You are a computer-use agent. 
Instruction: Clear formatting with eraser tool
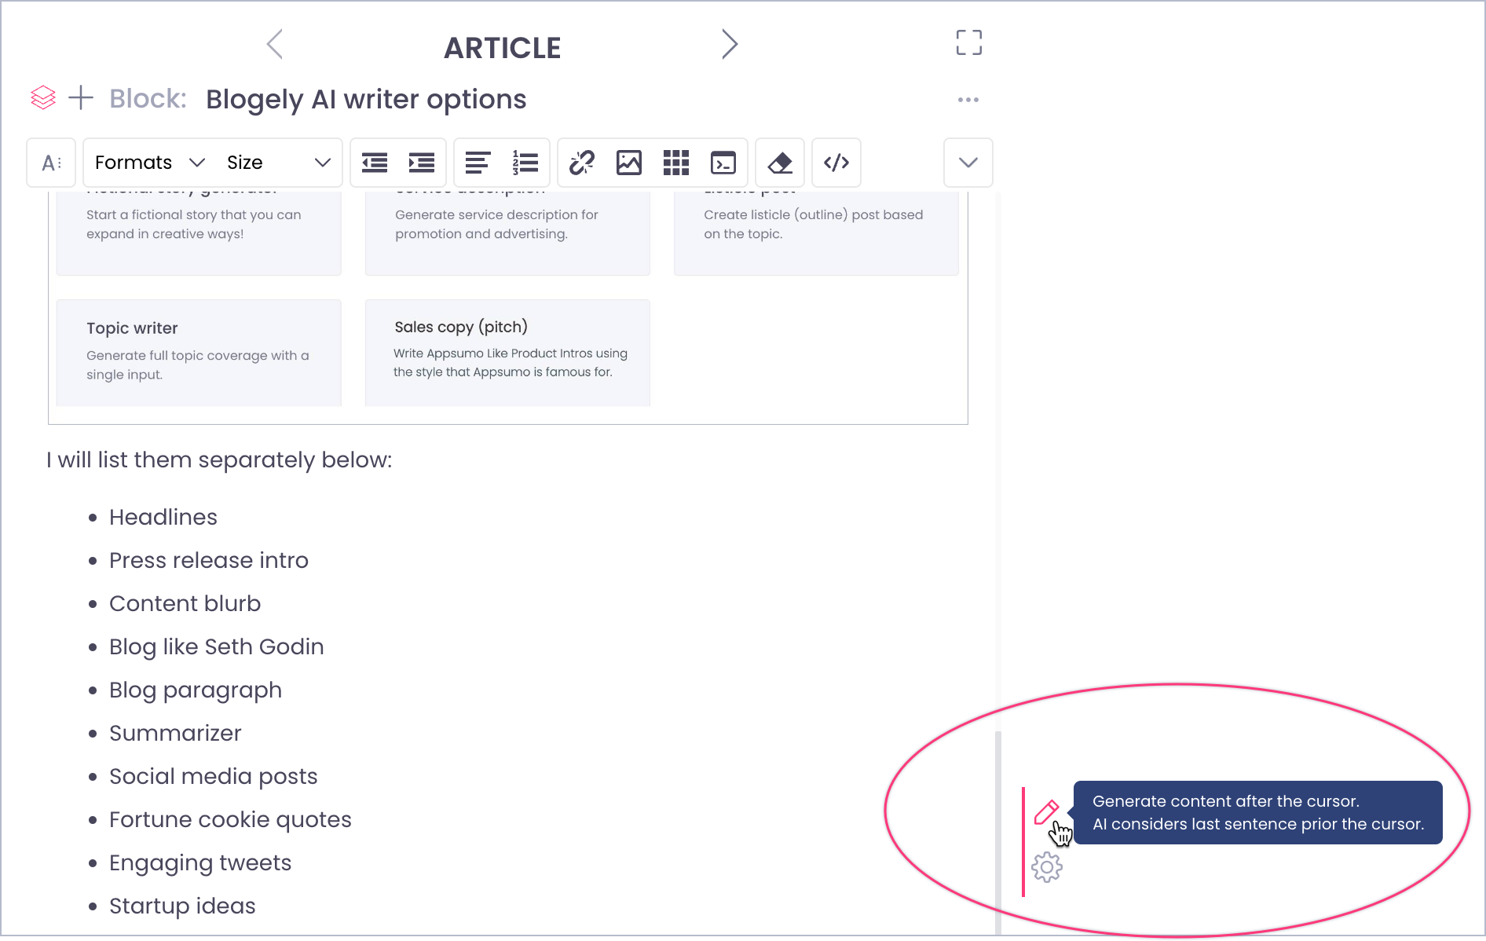(x=780, y=163)
